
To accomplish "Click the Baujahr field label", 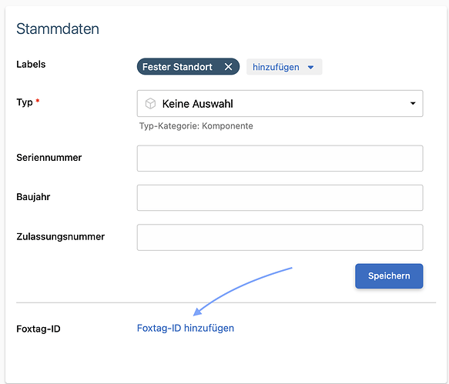I will click(x=33, y=197).
